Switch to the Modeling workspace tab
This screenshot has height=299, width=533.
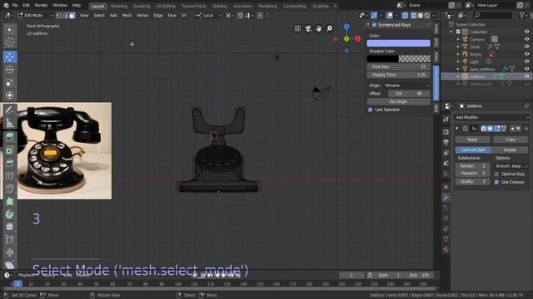(119, 6)
